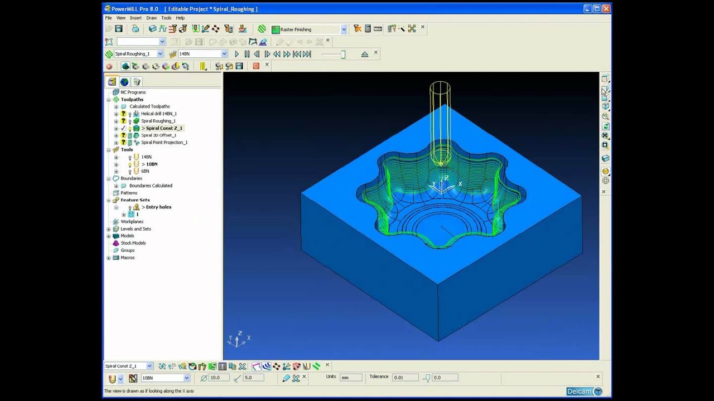The height and width of the screenshot is (401, 714).
Task: Click the red record ViewMill icon
Action: (109, 66)
